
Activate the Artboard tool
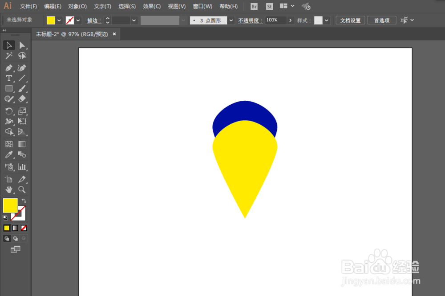coord(9,179)
